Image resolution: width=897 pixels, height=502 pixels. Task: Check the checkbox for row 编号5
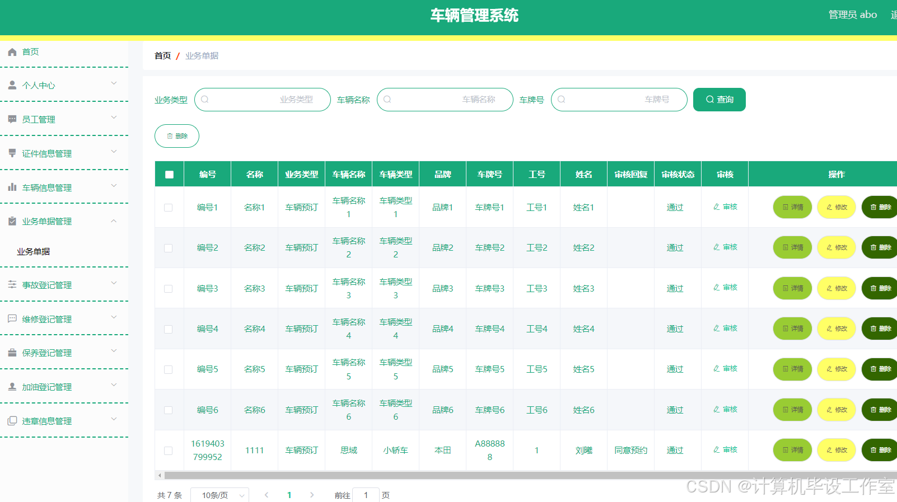coord(168,369)
